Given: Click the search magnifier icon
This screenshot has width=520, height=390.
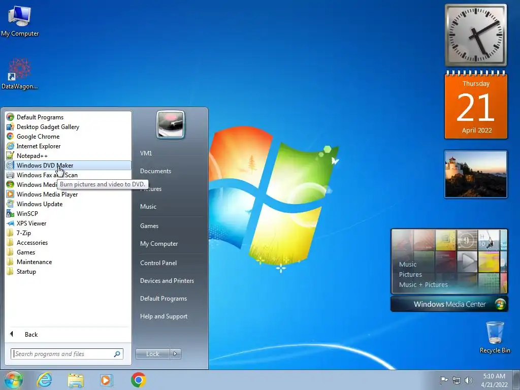Looking at the screenshot, I should pyautogui.click(x=117, y=354).
